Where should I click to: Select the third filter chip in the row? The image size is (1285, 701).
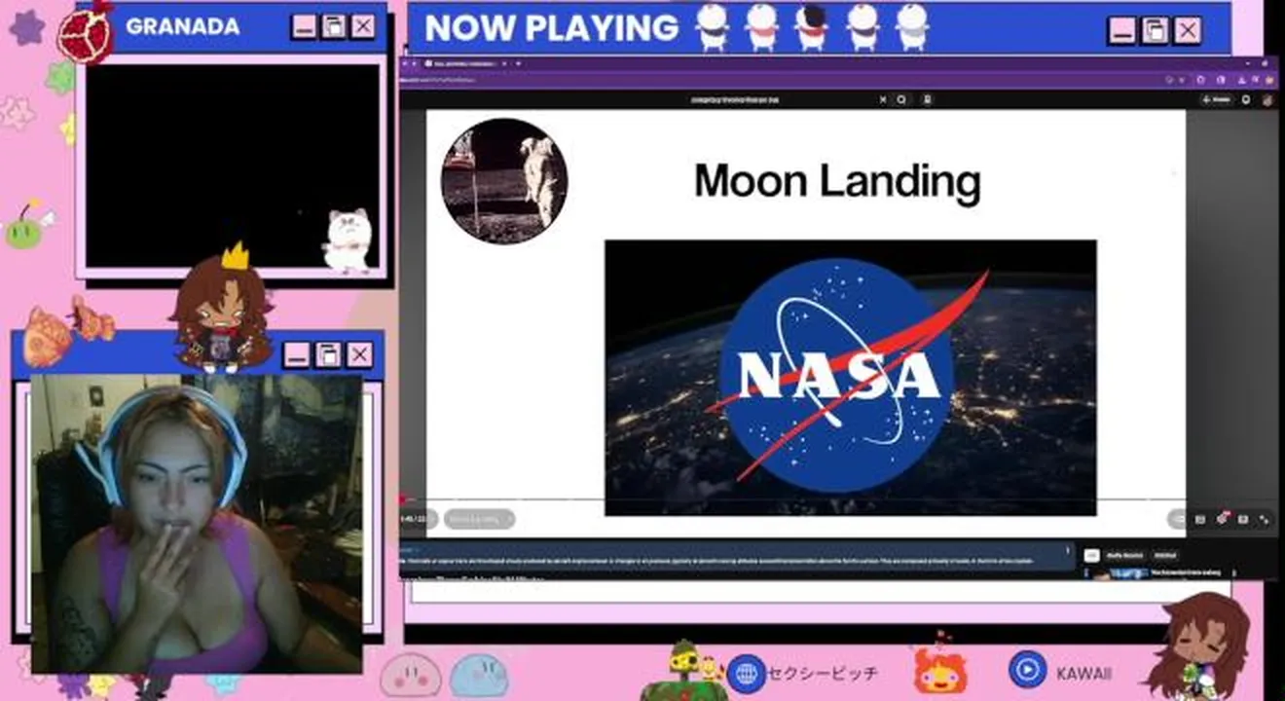pos(1165,555)
